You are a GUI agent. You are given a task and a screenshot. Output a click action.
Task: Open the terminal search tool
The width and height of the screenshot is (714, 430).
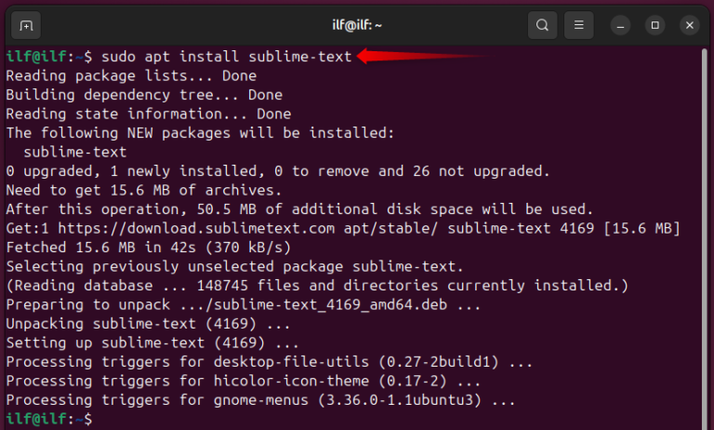pyautogui.click(x=542, y=25)
